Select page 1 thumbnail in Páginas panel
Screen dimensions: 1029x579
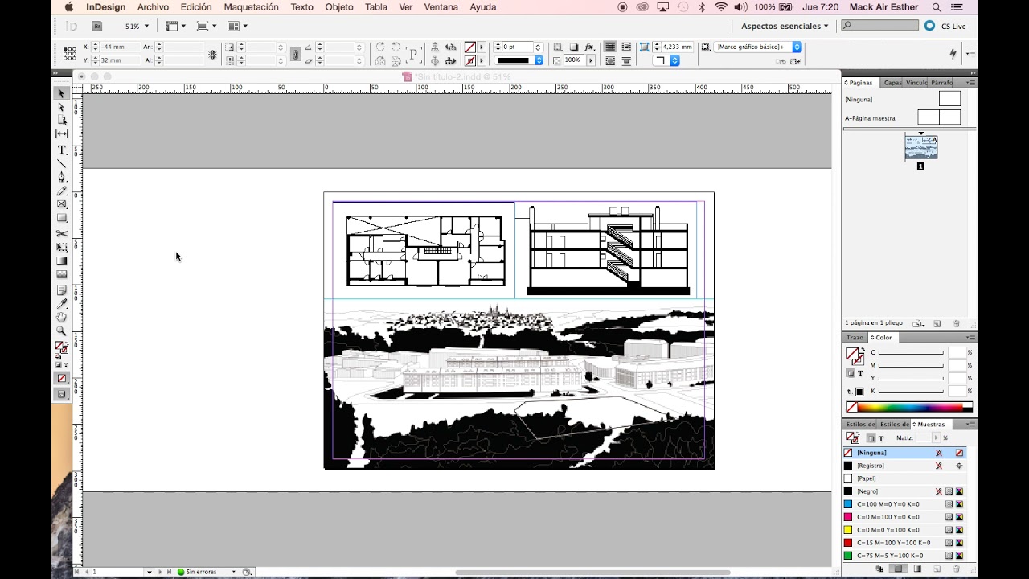click(920, 148)
